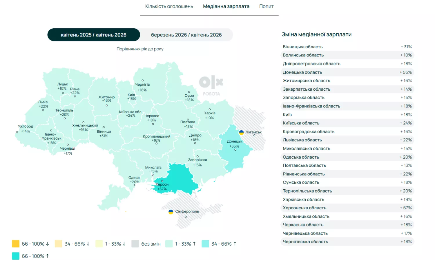Image resolution: width=435 pixels, height=260 pixels.
Task: Open the Попит tab
Action: (x=266, y=6)
